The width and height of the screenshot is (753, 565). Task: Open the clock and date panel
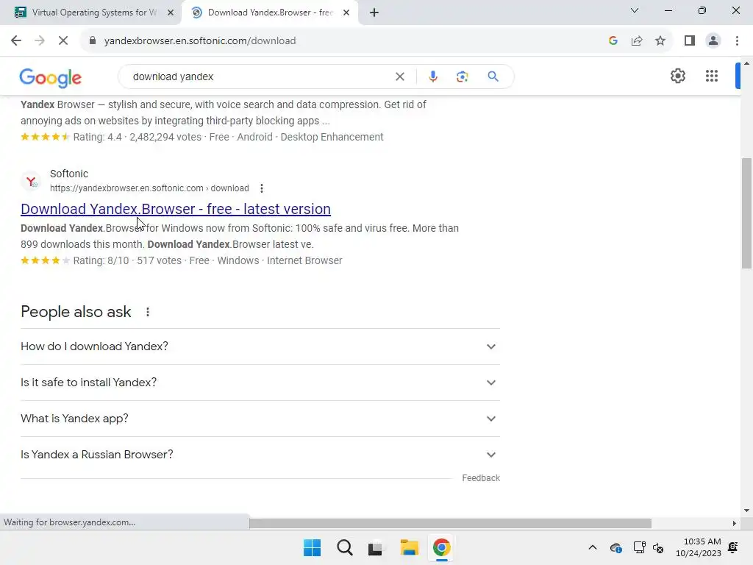[x=699, y=547]
